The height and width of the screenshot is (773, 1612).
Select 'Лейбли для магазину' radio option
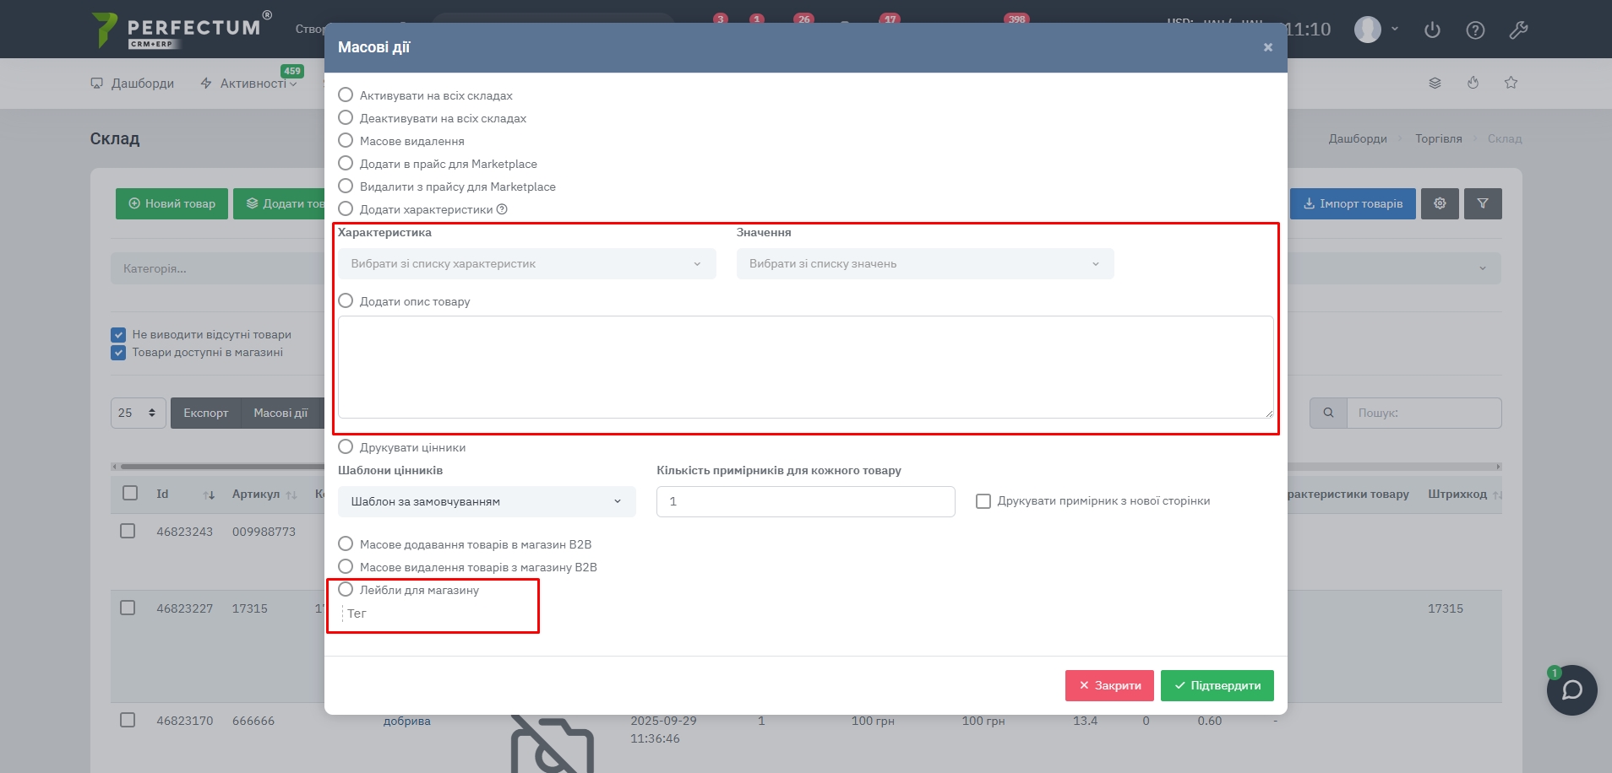pyautogui.click(x=346, y=590)
